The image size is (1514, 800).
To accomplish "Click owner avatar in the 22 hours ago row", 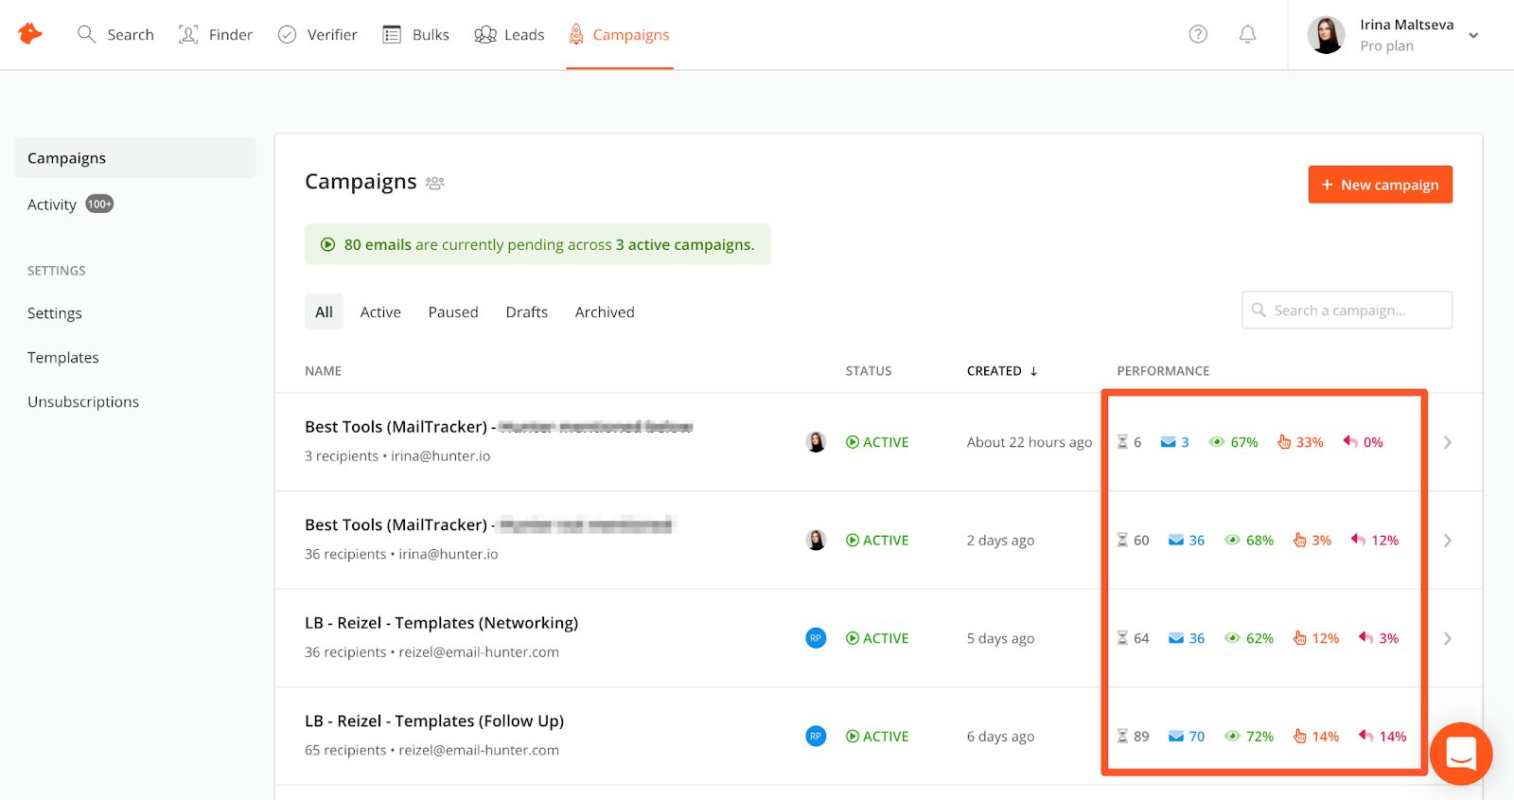I will (816, 442).
